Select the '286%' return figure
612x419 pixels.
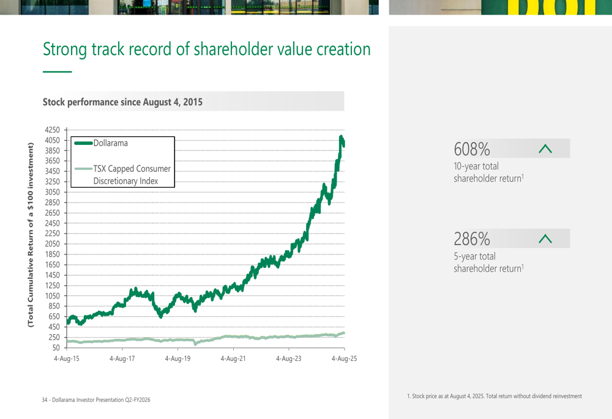coord(472,239)
